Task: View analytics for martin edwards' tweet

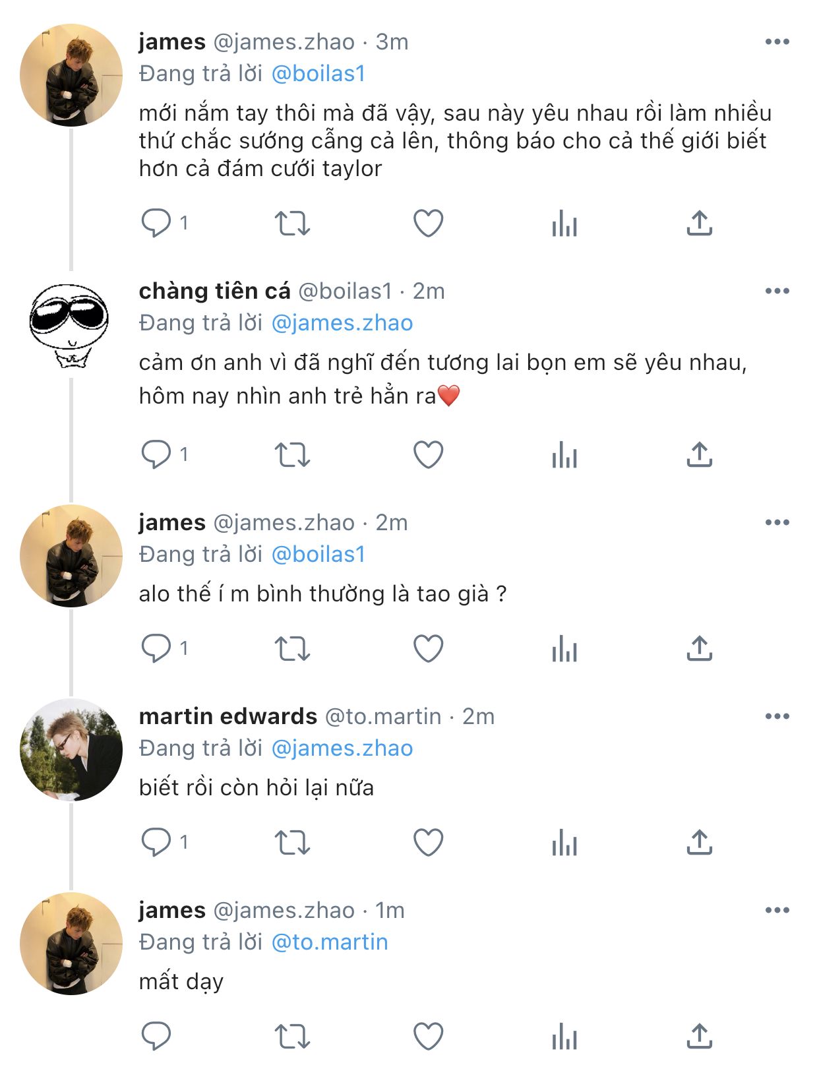Action: pos(564,842)
